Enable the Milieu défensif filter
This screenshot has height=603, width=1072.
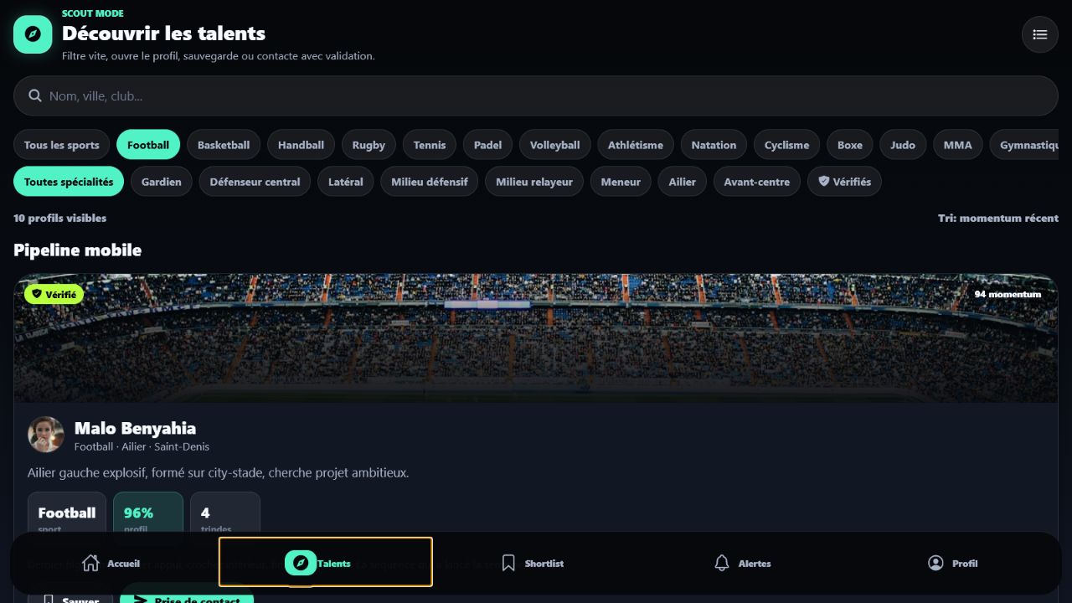coord(430,182)
